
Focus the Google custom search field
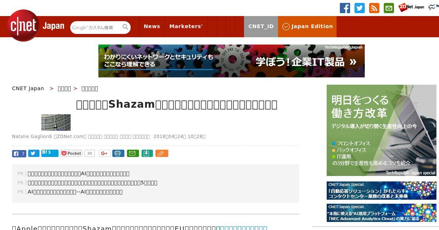coord(96,27)
